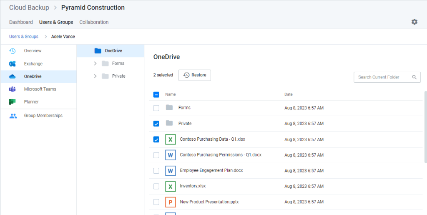Toggle the select-all checkbox in header
Image resolution: width=427 pixels, height=215 pixels.
point(156,95)
